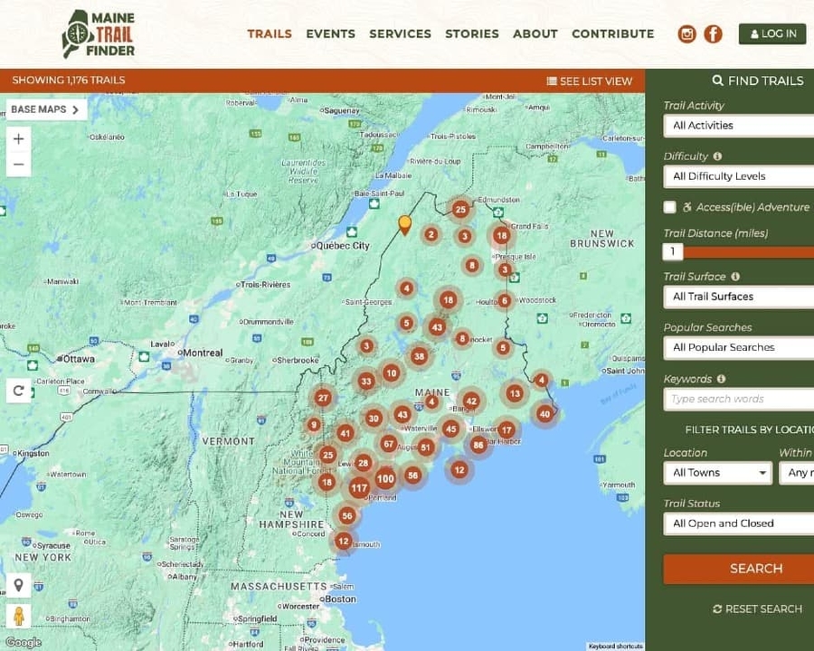Viewport: 814px width, 651px height.
Task: Open the Trail Status dropdown
Action: pyautogui.click(x=738, y=524)
